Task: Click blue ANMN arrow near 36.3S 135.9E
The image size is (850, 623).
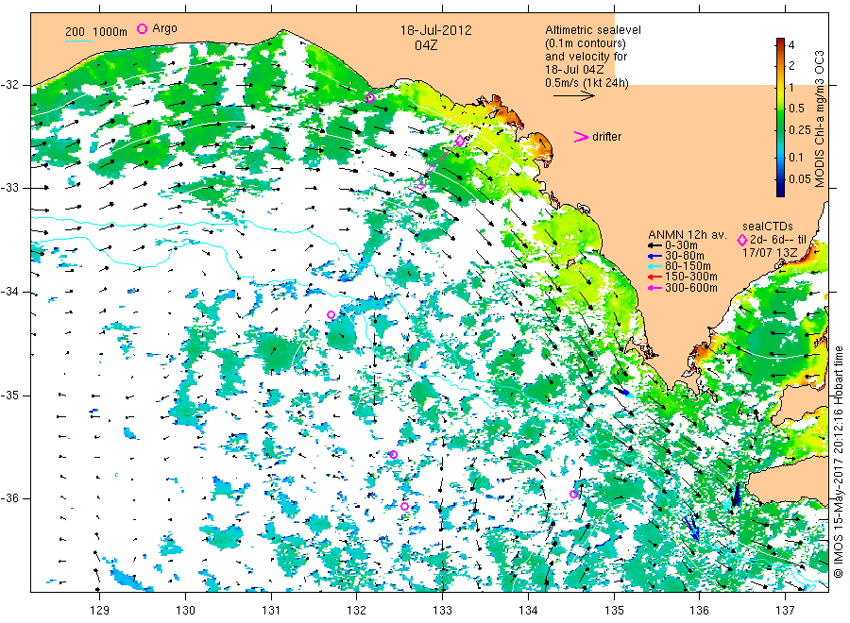Action: coord(692,529)
